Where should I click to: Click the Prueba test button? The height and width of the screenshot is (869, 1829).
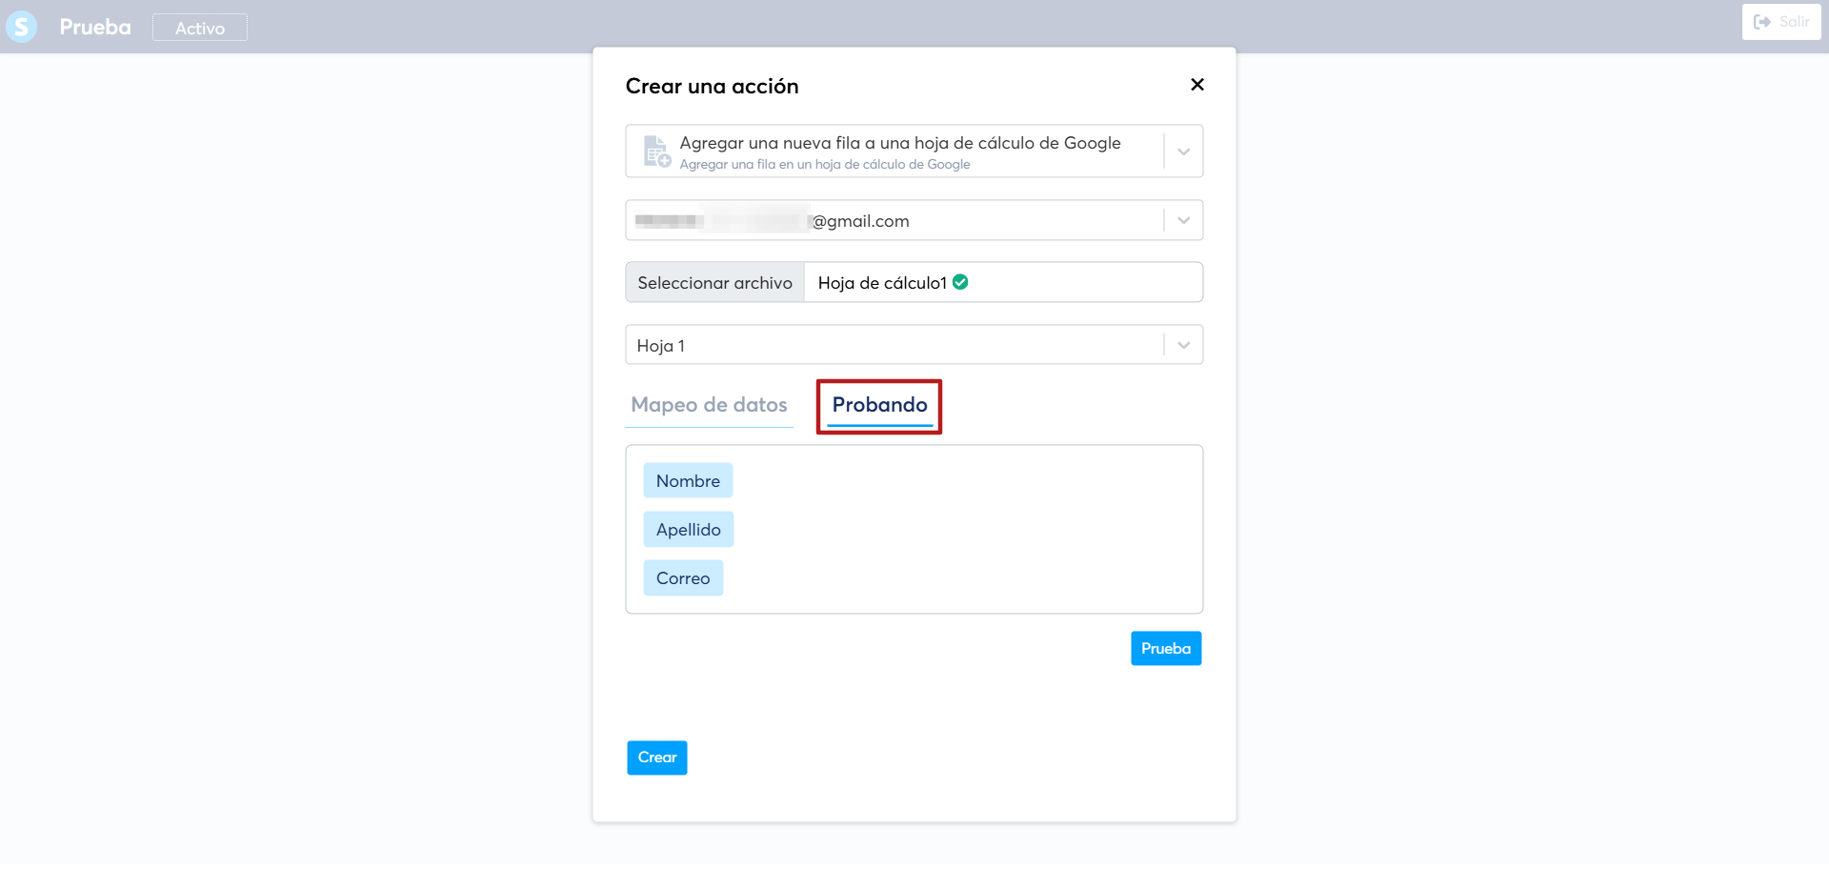[x=1166, y=649]
